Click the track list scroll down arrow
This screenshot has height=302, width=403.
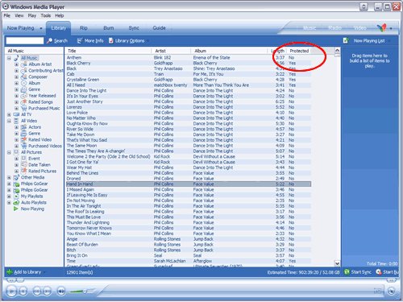337,263
